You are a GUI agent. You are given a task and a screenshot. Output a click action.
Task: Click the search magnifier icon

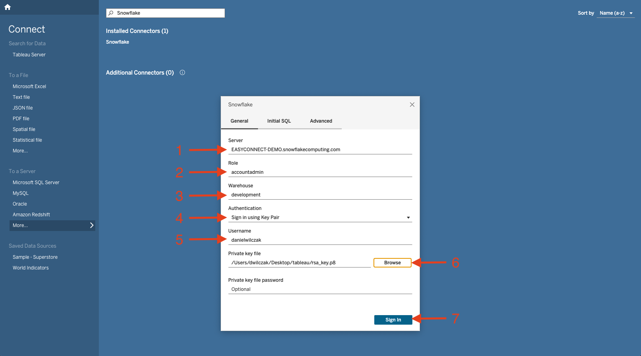(x=111, y=13)
